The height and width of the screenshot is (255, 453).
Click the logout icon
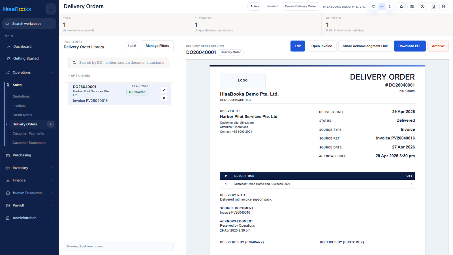[444, 7]
